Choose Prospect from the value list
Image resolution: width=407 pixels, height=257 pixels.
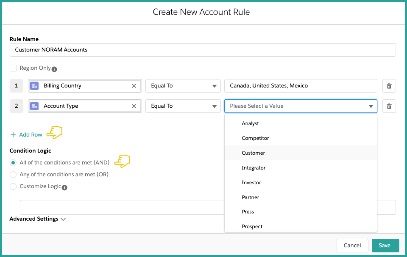coord(301,226)
